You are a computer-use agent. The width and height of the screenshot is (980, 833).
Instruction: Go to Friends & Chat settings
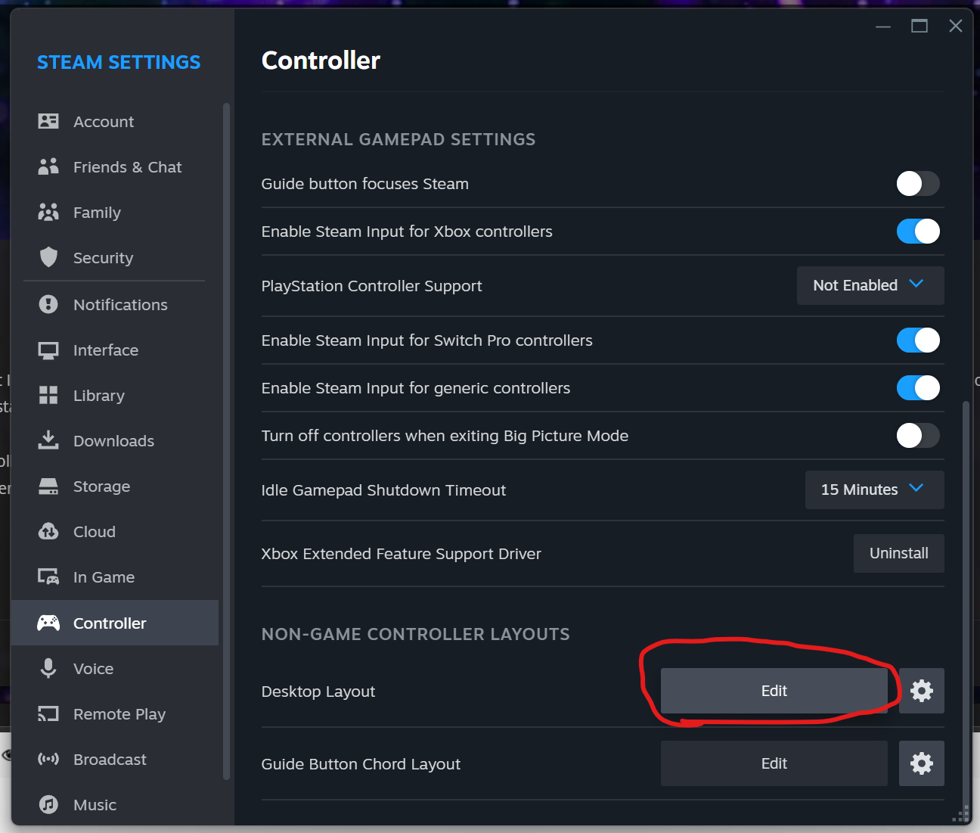pyautogui.click(x=115, y=166)
